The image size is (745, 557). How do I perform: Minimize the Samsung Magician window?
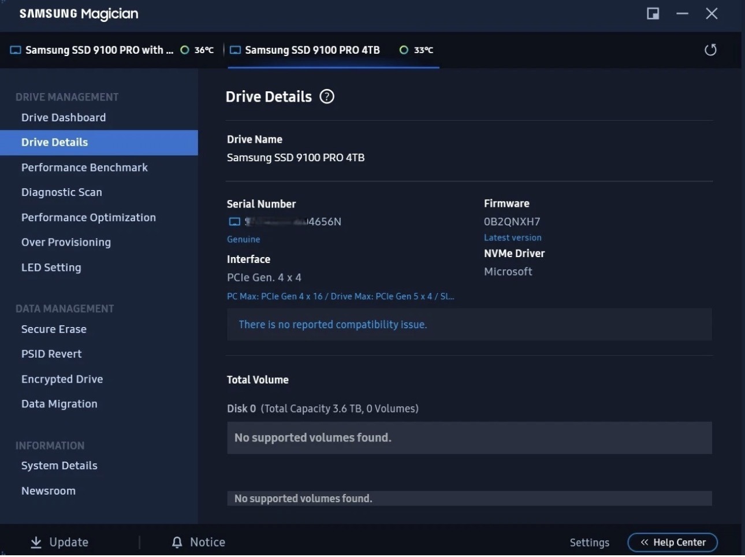[x=683, y=13]
